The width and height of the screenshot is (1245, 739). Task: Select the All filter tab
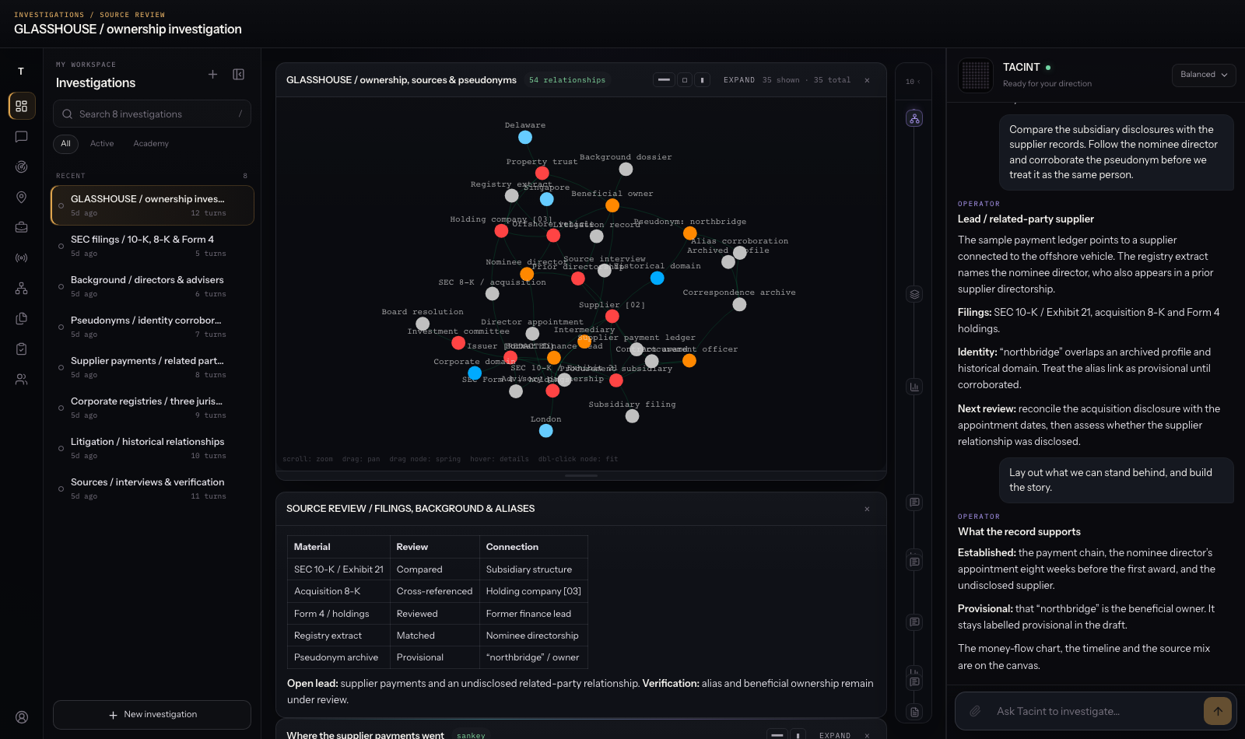(x=66, y=144)
